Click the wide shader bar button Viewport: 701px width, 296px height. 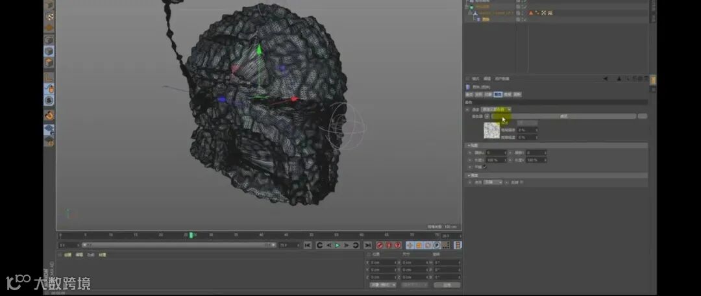point(563,116)
